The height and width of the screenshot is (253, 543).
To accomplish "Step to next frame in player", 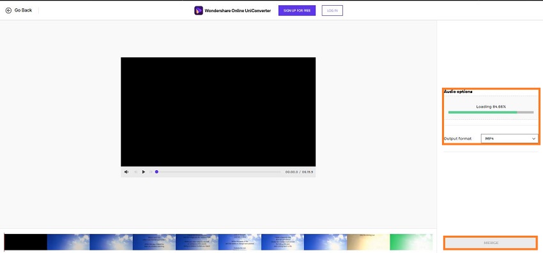I will [x=151, y=172].
